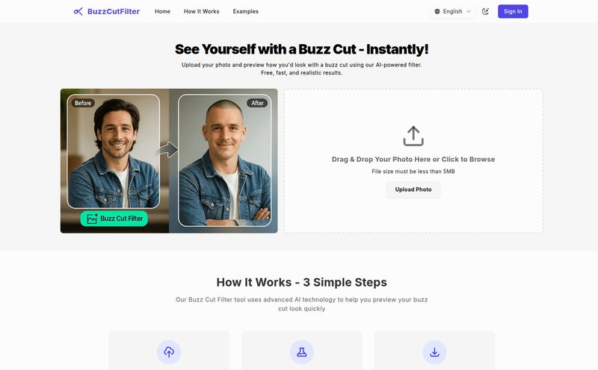Go to How It Works in the navigation
598x370 pixels.
tap(201, 11)
